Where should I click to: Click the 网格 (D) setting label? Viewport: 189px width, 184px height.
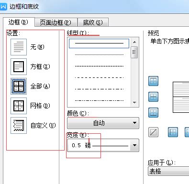click(x=40, y=106)
